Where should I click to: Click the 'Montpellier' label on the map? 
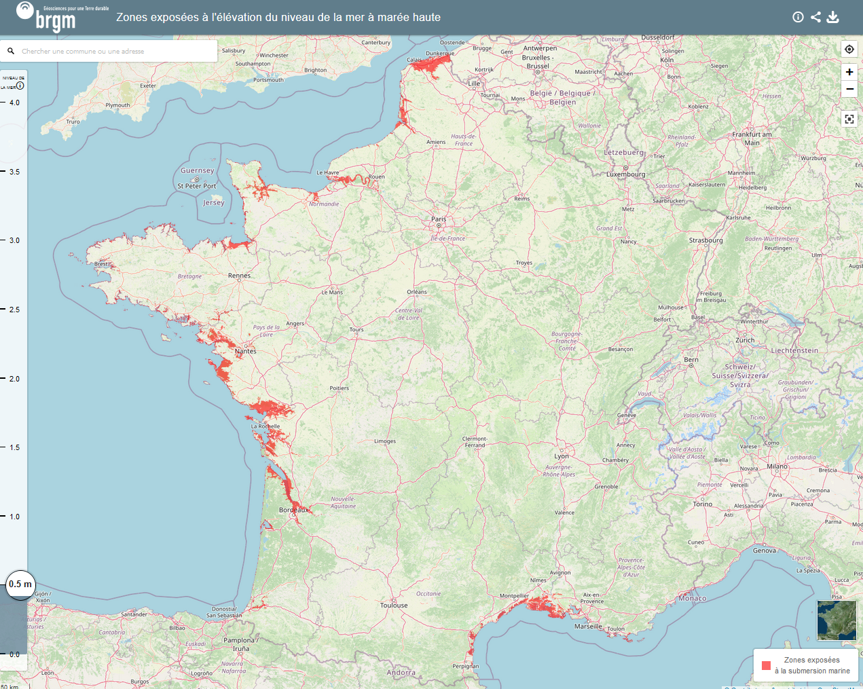pyautogui.click(x=514, y=595)
